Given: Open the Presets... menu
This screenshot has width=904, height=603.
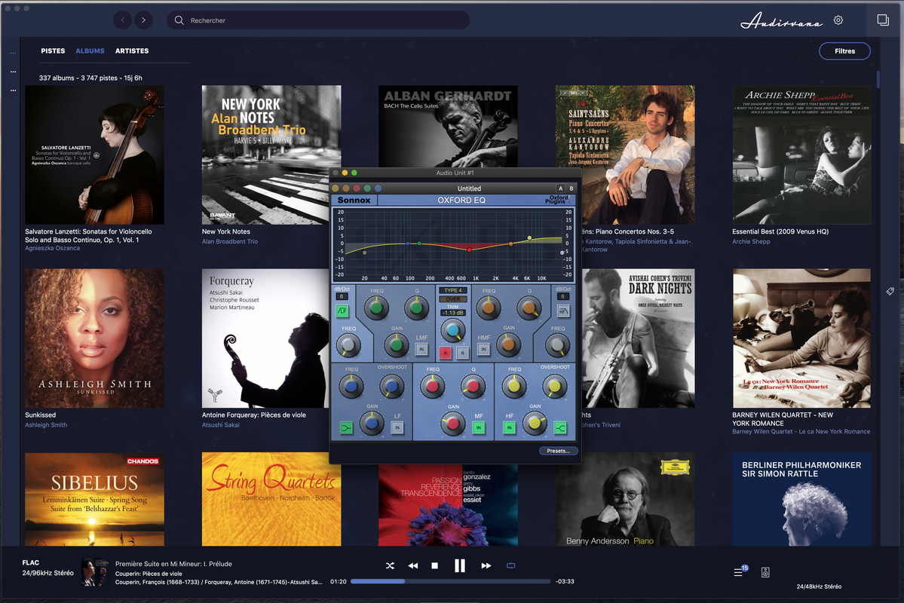Looking at the screenshot, I should coord(558,451).
